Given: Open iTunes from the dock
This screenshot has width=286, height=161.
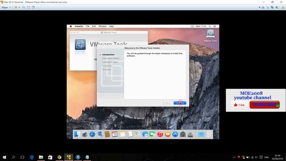Looking at the screenshot, I should click(x=160, y=134).
